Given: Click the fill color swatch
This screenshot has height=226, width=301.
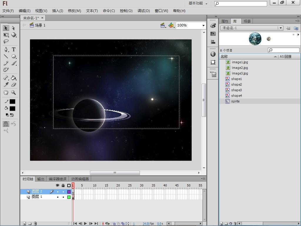Looking at the screenshot, I should [x=12, y=109].
